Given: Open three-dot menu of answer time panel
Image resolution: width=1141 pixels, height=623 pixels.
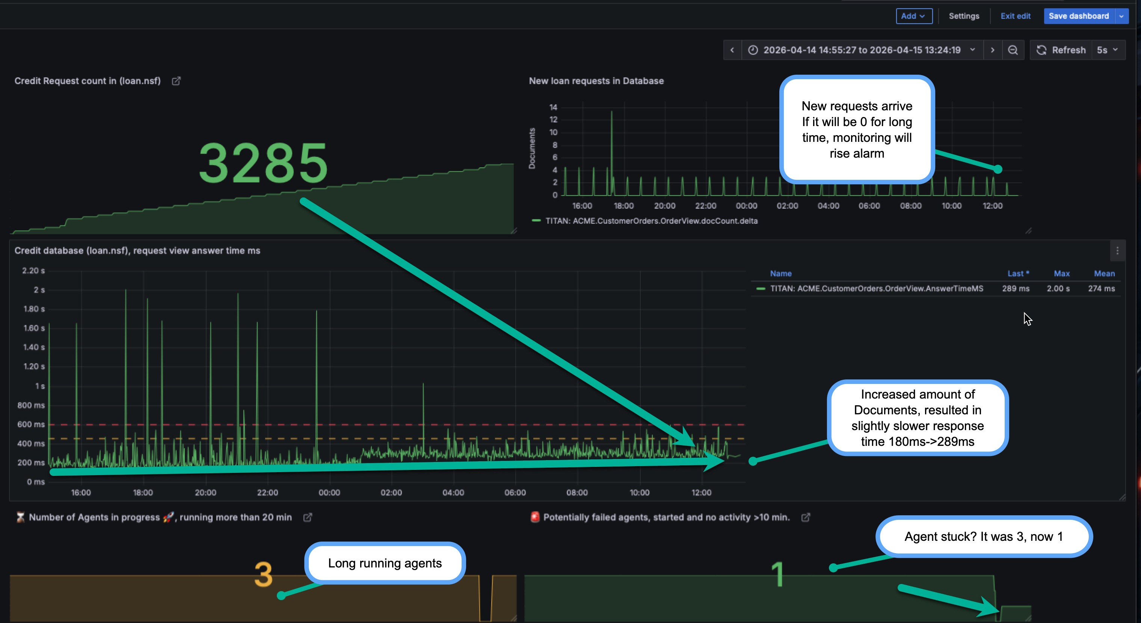Looking at the screenshot, I should tap(1117, 251).
